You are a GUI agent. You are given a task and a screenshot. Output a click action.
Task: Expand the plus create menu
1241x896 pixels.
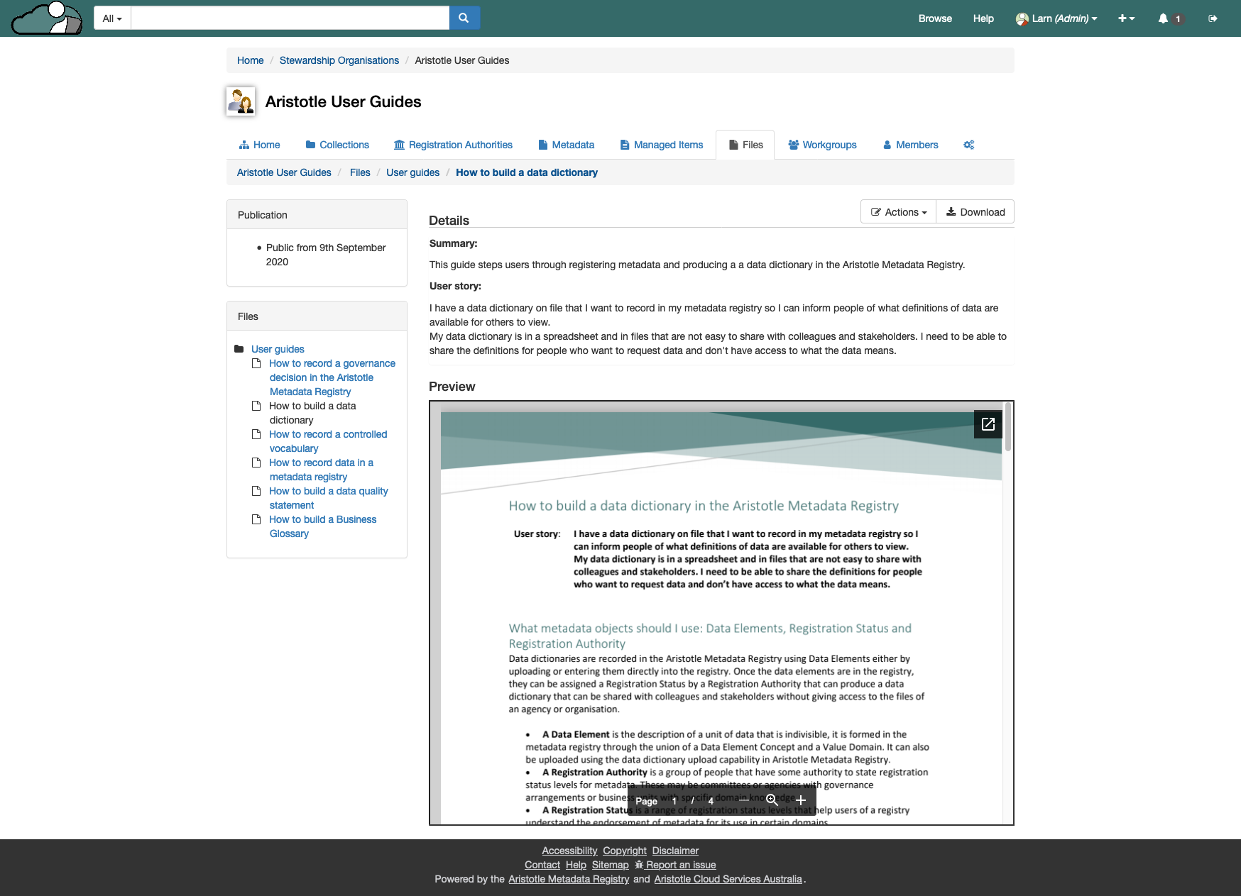[1126, 18]
